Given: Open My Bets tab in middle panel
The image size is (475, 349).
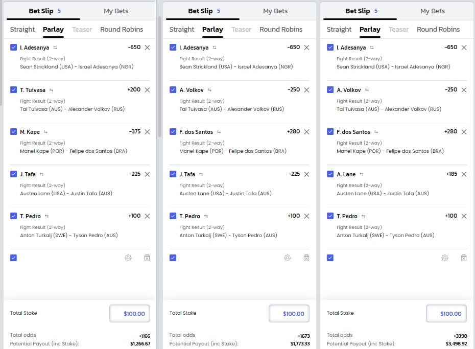Looking at the screenshot, I should pyautogui.click(x=275, y=11).
